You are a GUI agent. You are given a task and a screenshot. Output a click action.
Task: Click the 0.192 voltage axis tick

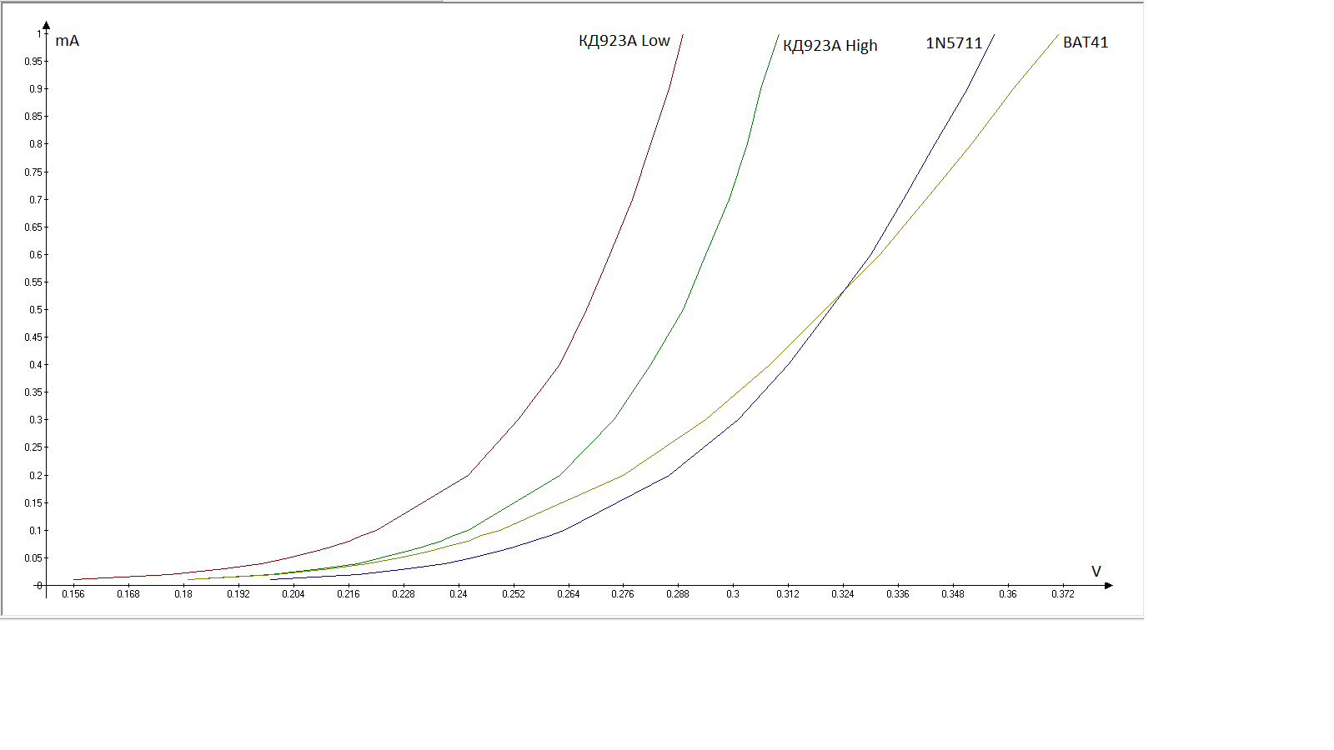coord(238,594)
